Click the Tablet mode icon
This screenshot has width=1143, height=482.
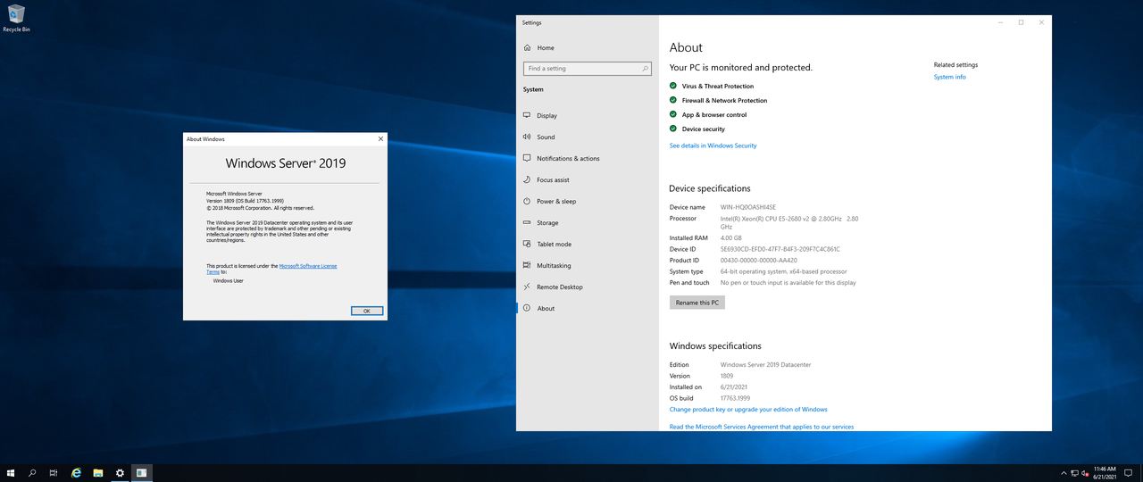[x=527, y=244]
